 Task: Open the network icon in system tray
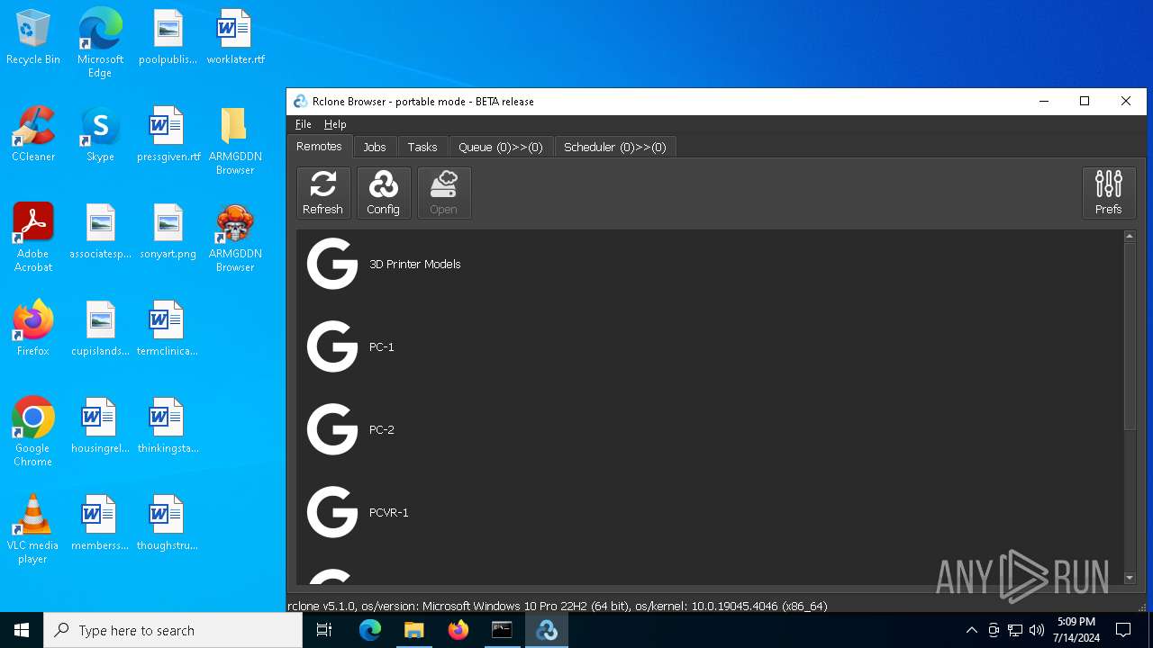[1015, 630]
